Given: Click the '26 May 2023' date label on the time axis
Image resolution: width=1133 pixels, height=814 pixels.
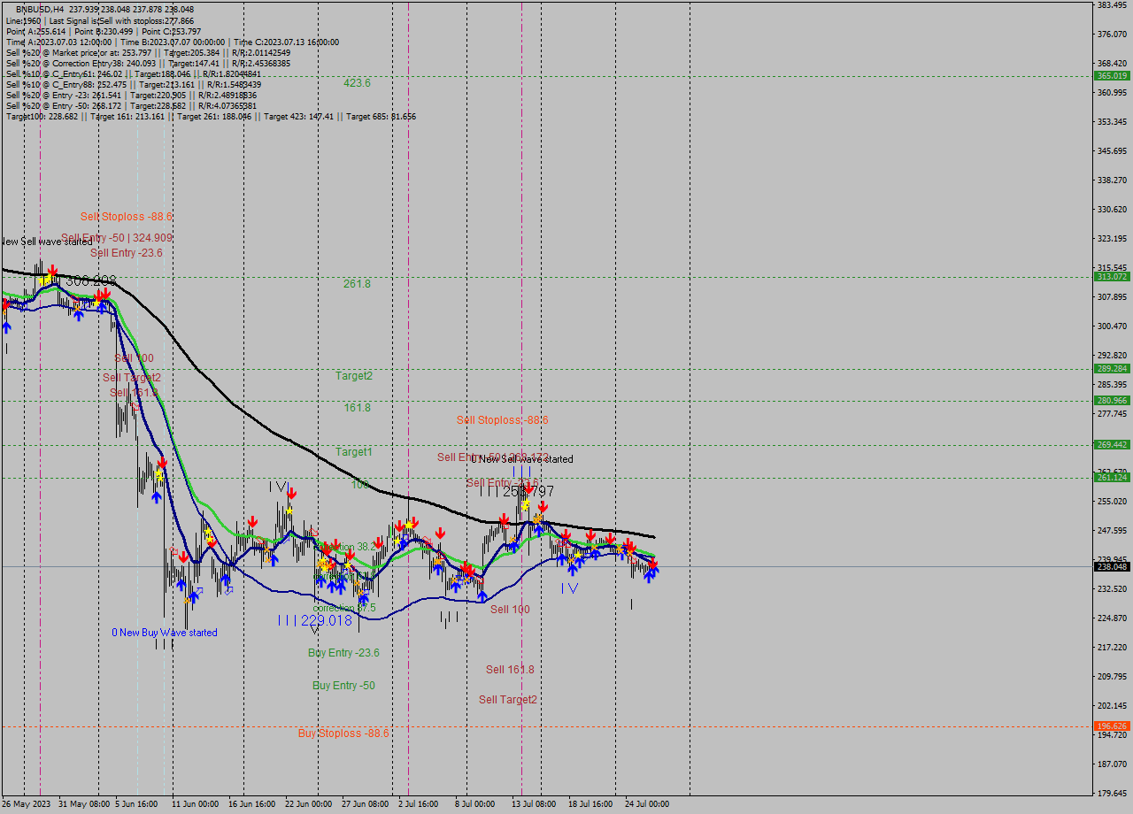Looking at the screenshot, I should point(27,804).
